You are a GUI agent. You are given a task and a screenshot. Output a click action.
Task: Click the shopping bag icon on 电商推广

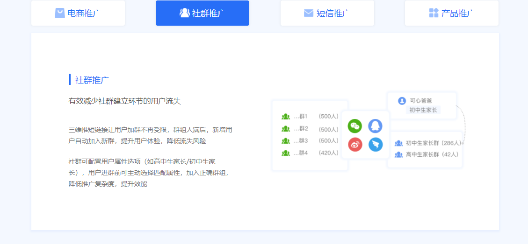pyautogui.click(x=60, y=13)
